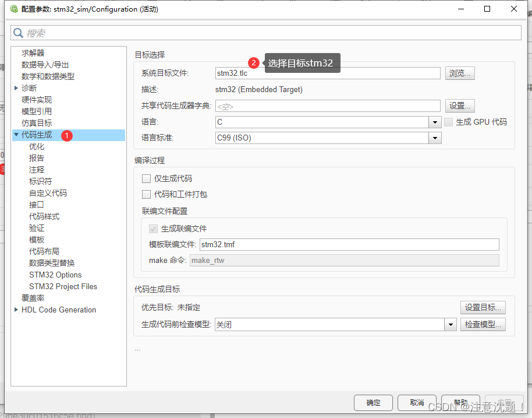Select 数学和数据类型 in the tree
Screen dimensions: 532x418
coord(48,76)
